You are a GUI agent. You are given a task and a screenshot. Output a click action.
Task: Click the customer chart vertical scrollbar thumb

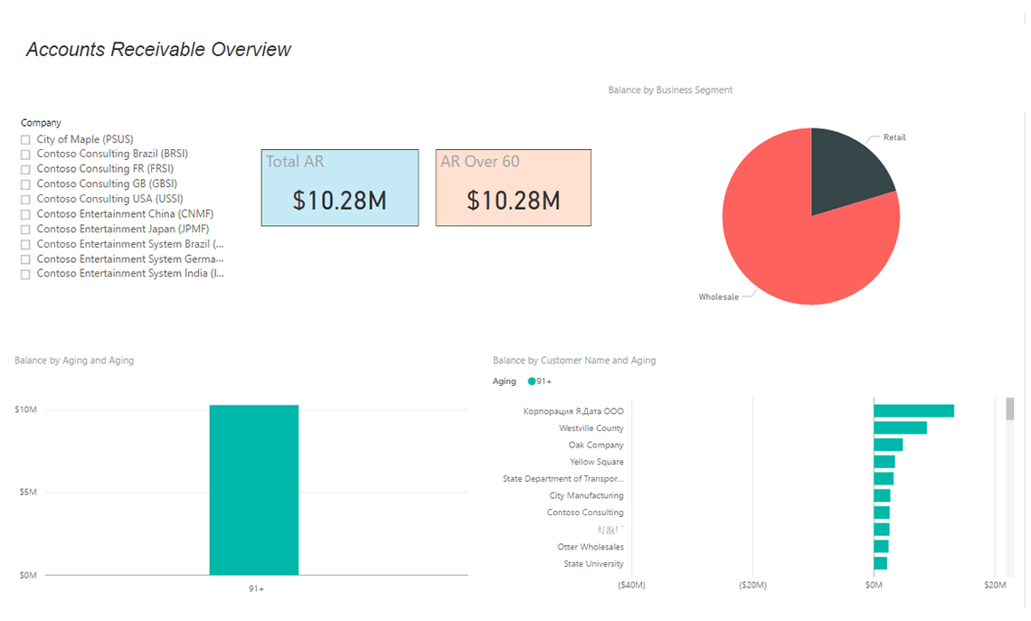(x=1010, y=409)
